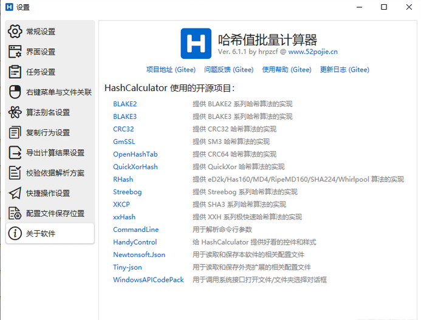
Task: Open the 常规设置 tab label
Action: coord(41,32)
